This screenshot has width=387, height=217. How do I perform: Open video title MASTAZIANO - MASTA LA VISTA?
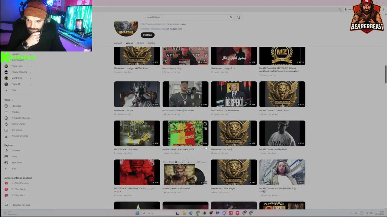click(178, 149)
